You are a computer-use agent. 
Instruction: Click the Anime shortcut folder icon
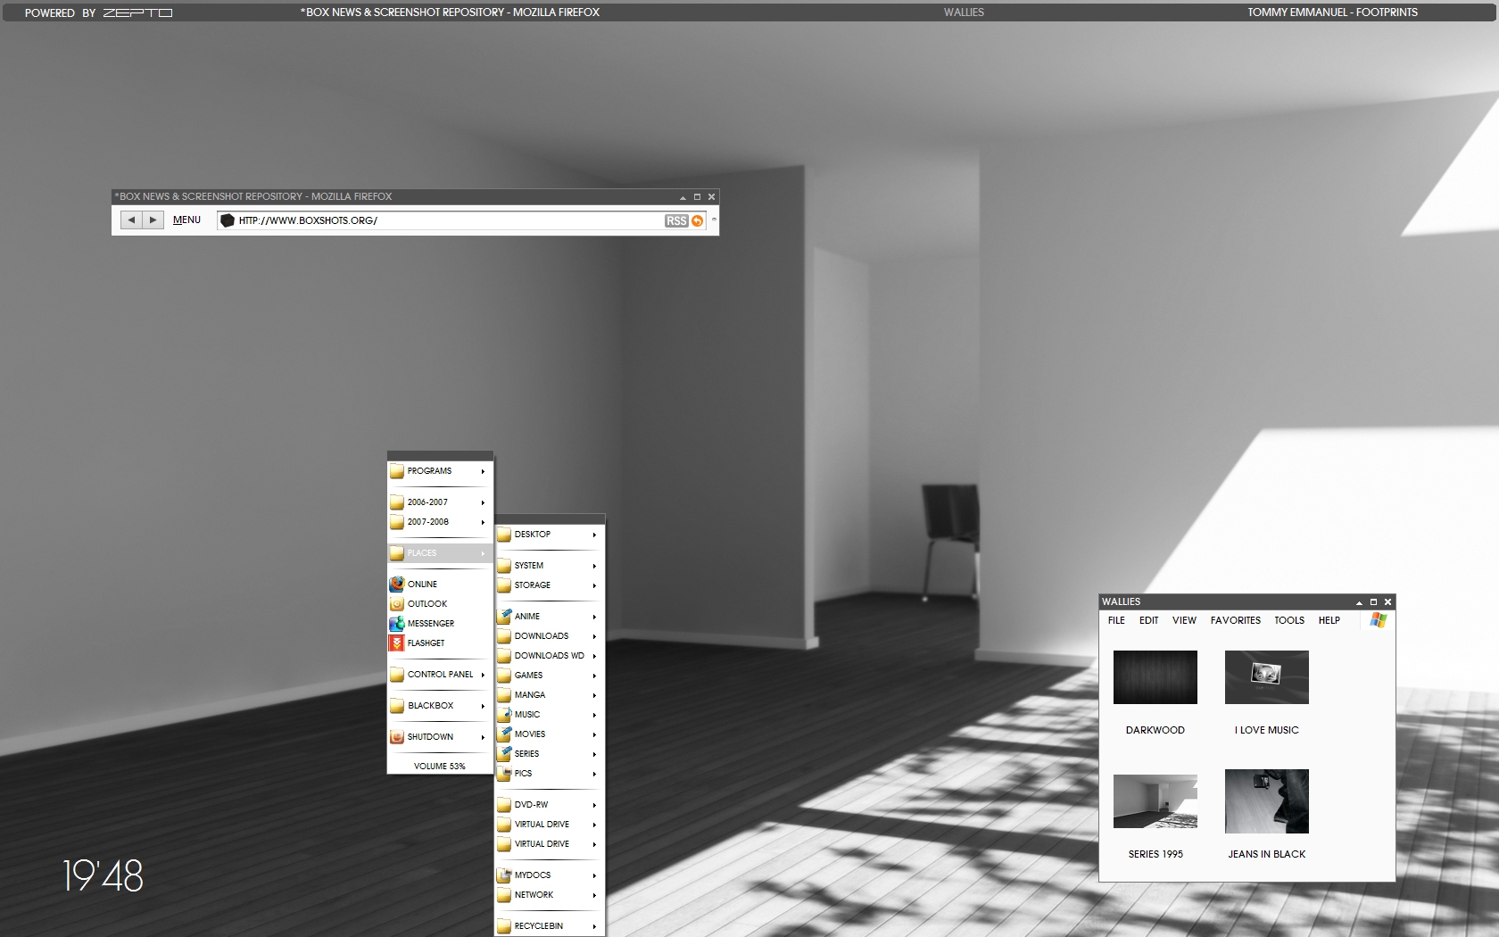tap(504, 616)
